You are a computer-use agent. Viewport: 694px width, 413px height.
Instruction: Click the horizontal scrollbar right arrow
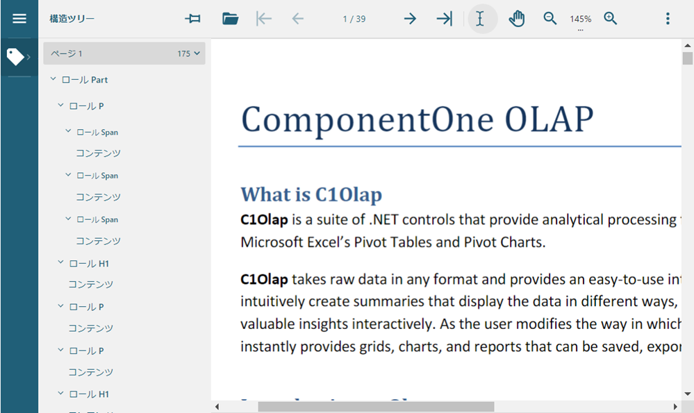tap(675, 407)
